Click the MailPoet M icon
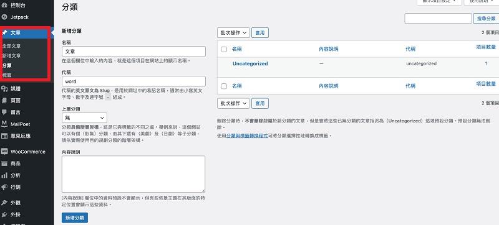This screenshot has height=225, width=499. click(x=4, y=124)
